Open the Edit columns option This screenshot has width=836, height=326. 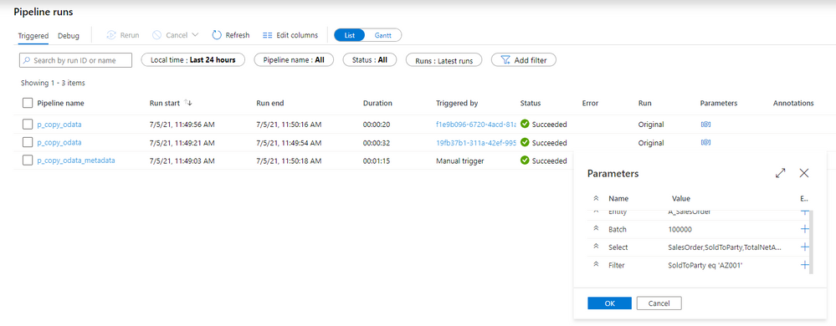click(x=290, y=35)
